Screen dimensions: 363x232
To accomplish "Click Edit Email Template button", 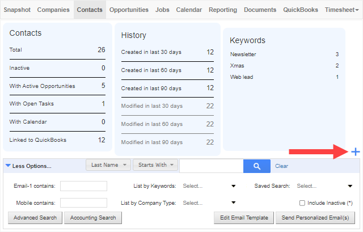I will pyautogui.click(x=244, y=218).
